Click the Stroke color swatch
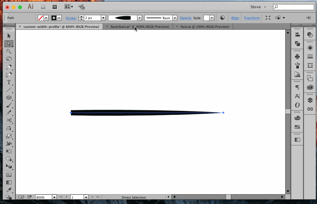Screen dimensions: 317x204 tap(54, 18)
